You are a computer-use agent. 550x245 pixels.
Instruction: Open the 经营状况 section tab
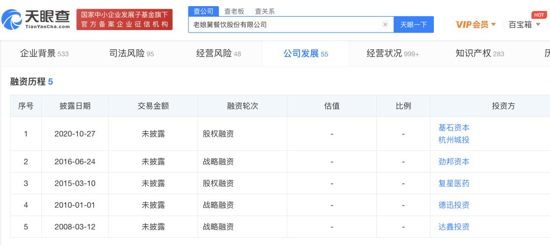tap(393, 53)
